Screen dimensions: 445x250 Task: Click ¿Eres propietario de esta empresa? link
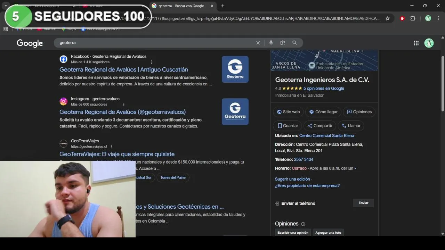(x=307, y=186)
